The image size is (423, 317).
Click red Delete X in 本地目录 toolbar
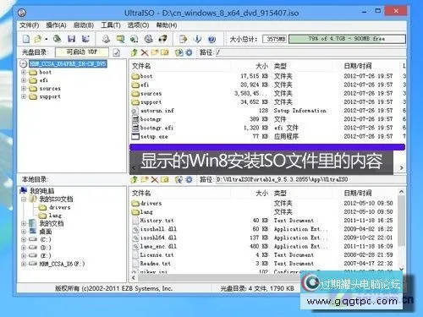(155, 179)
